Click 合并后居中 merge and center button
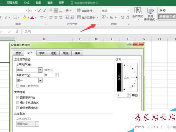 pos(86,18)
